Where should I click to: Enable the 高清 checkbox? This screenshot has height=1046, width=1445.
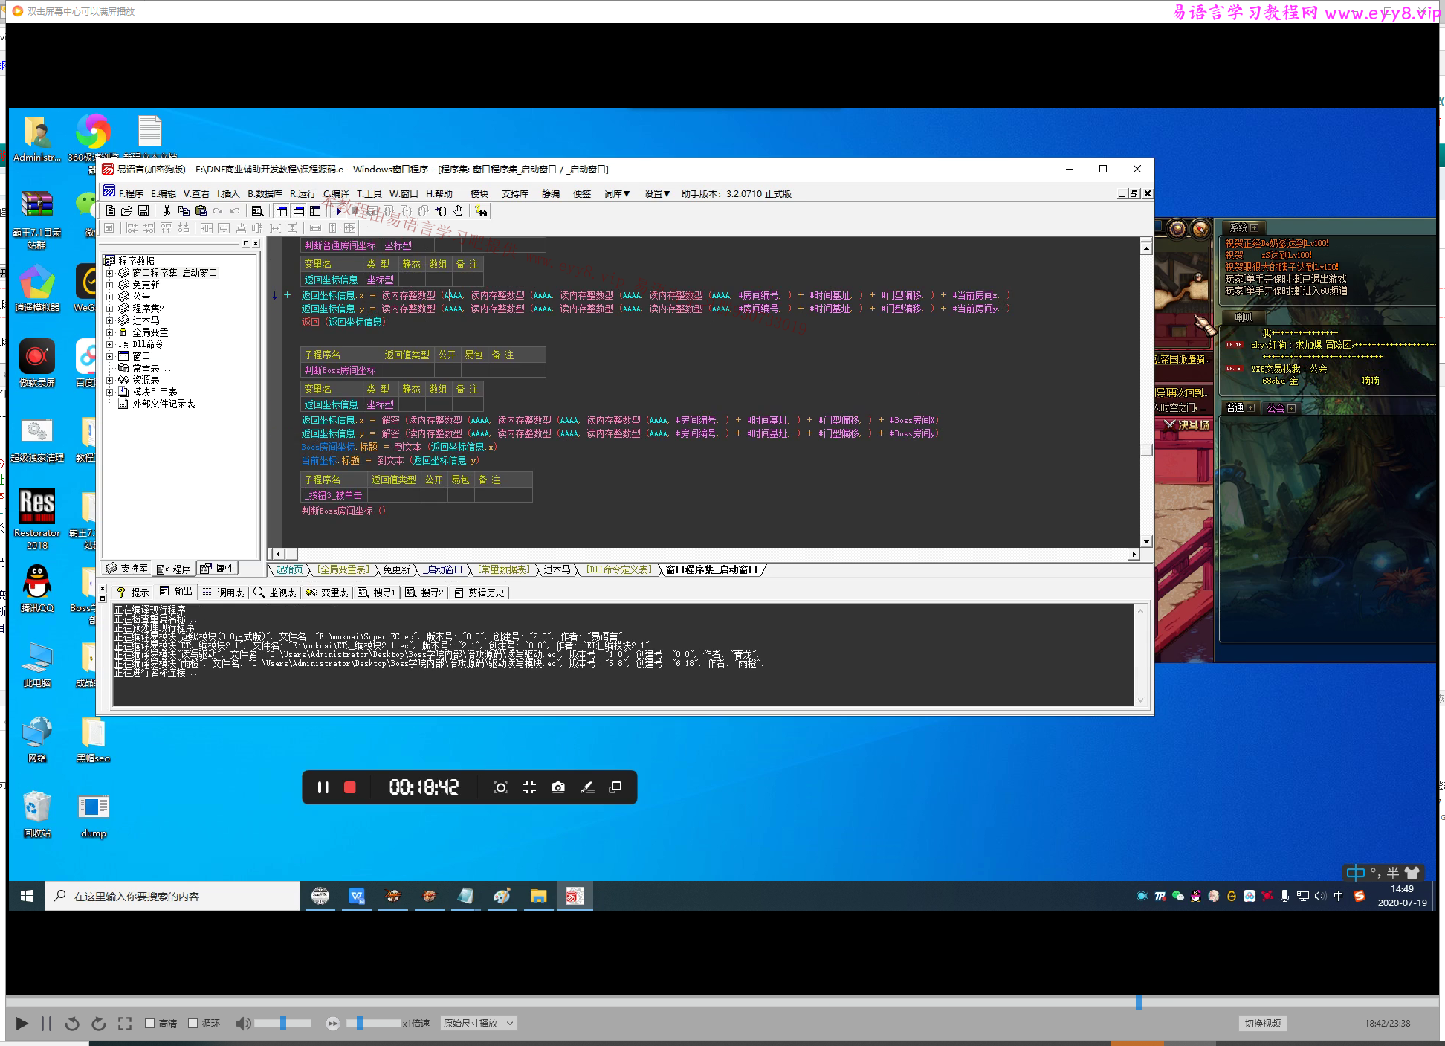149,1024
